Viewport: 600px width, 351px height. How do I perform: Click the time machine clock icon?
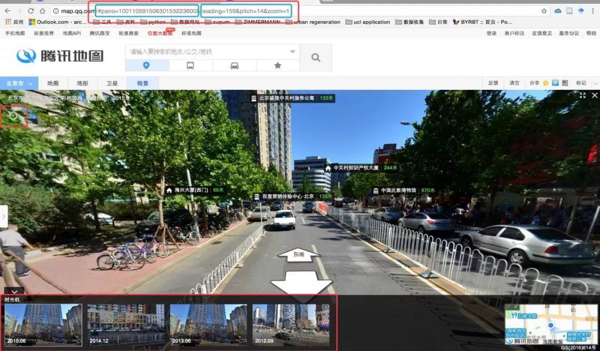14,117
